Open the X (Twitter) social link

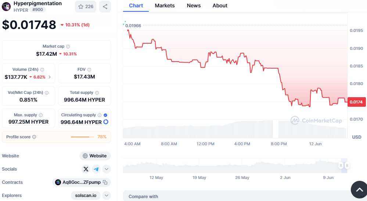pyautogui.click(x=86, y=169)
